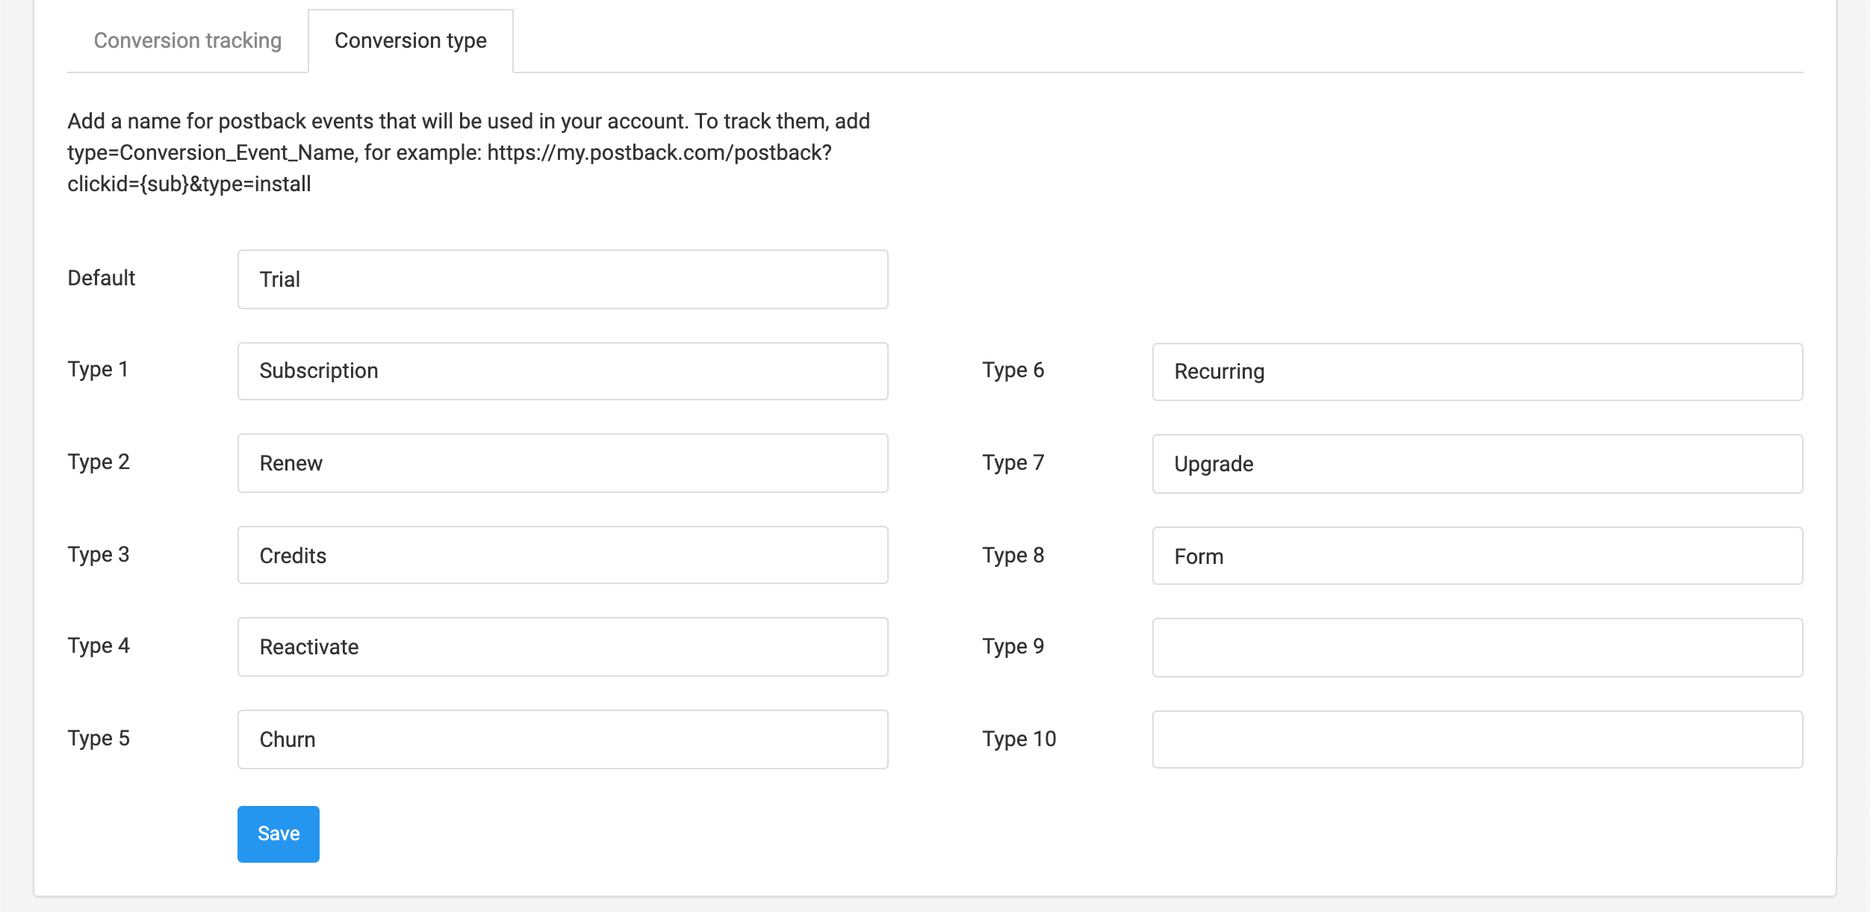
Task: Click the Type 8 Form field
Action: pyautogui.click(x=1477, y=556)
